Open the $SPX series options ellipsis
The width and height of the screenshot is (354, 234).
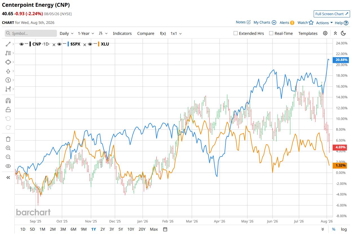(65, 44)
